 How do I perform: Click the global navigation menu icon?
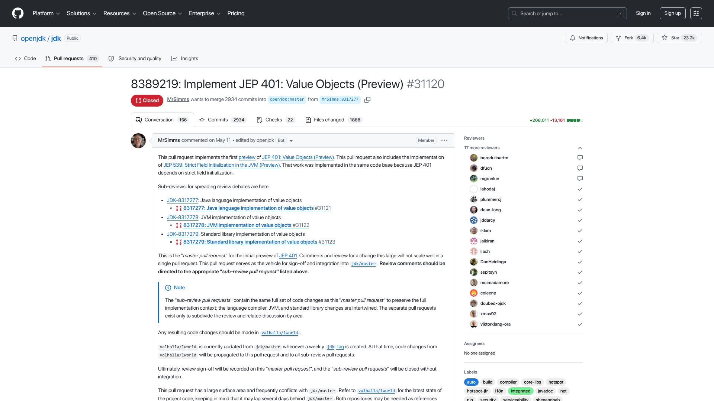[x=696, y=13]
